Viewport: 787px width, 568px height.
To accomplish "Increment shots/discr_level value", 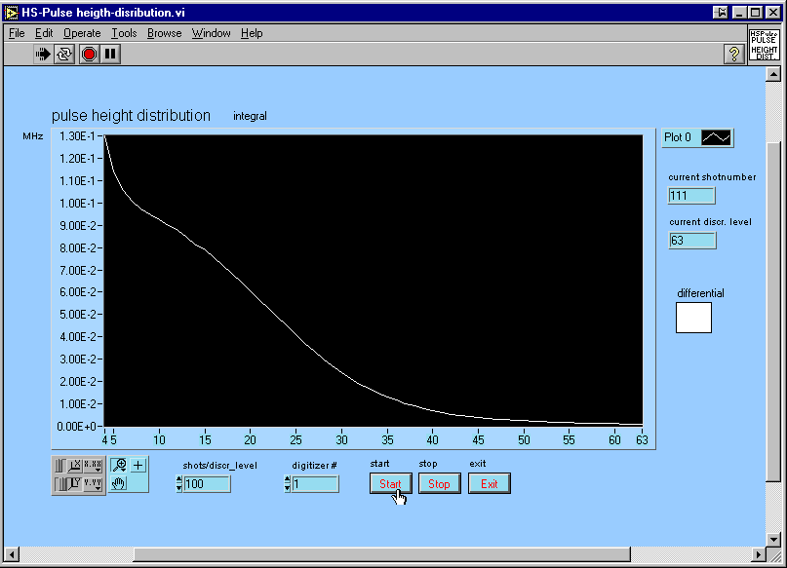I will click(179, 480).
